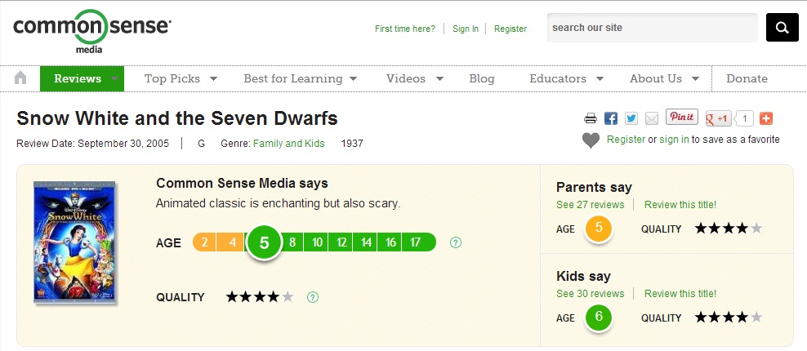Go to the home icon in navigation
The image size is (807, 351).
[x=20, y=78]
